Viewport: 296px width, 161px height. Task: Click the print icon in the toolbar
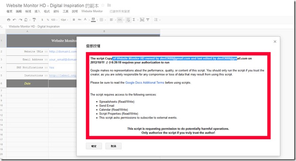click(9, 19)
